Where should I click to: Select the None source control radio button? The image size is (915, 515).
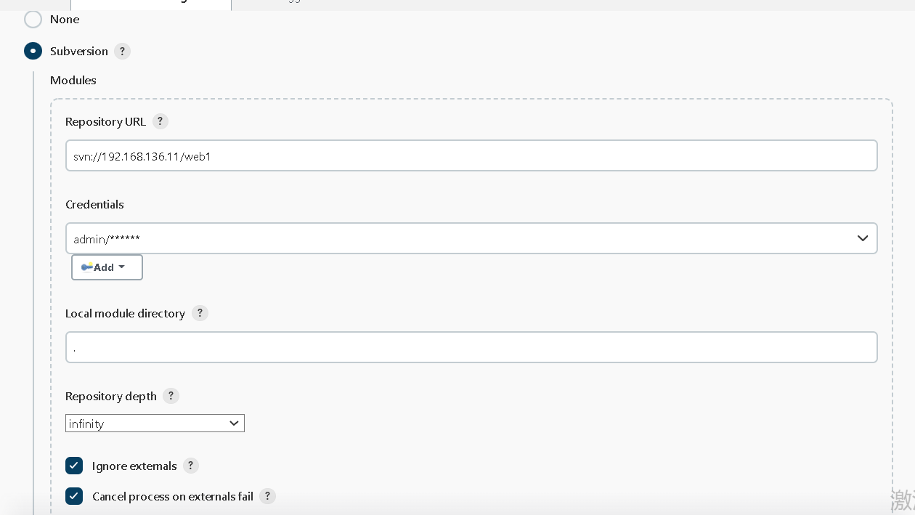tap(33, 20)
